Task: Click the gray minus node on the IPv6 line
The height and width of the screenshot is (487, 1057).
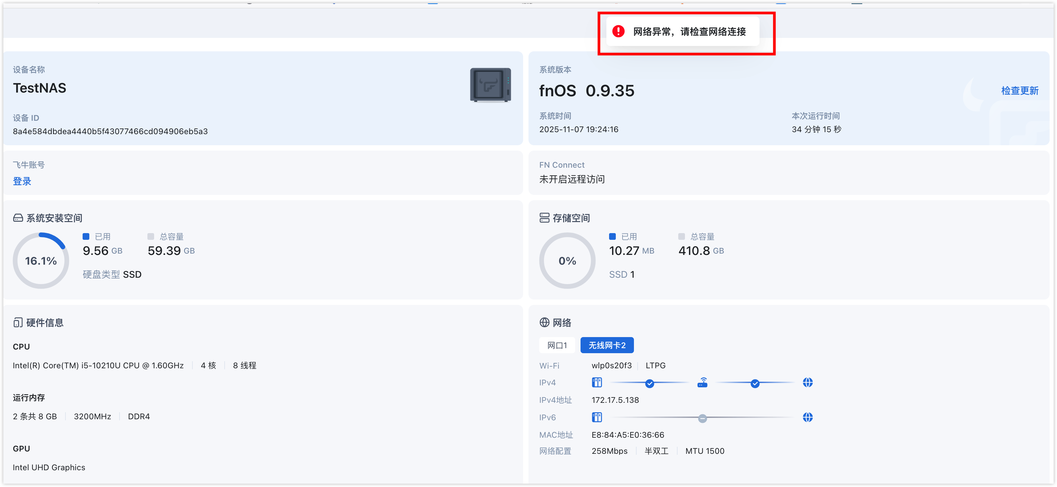Action: pyautogui.click(x=702, y=419)
